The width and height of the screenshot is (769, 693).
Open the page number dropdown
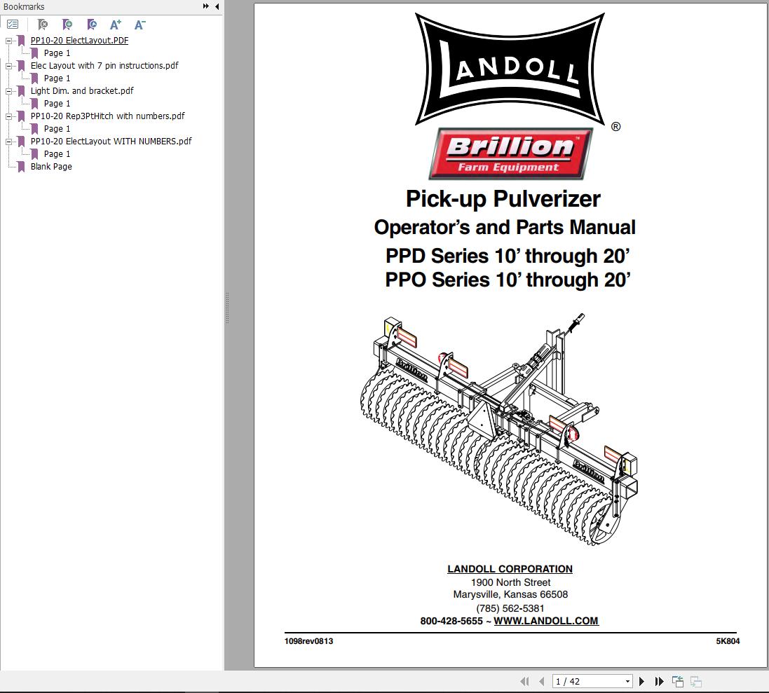point(628,680)
